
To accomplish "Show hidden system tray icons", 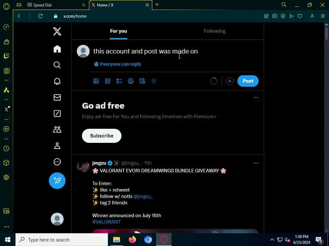I will [x=272, y=240].
